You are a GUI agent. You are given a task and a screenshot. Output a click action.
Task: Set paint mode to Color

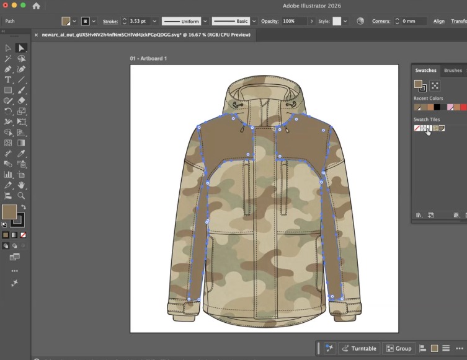(x=6, y=235)
